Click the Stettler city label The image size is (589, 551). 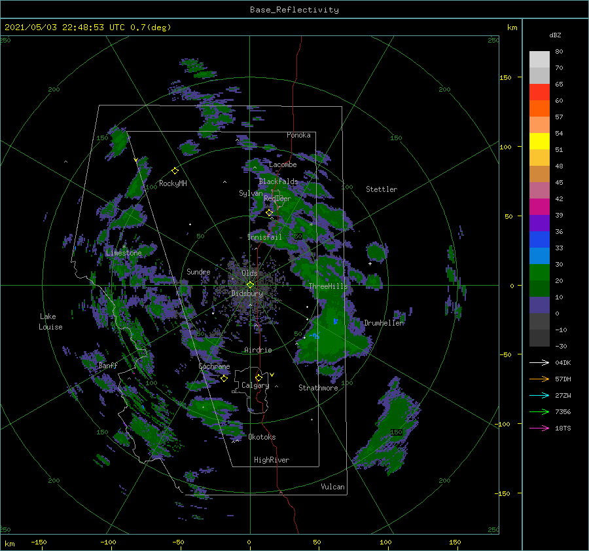pyautogui.click(x=382, y=189)
